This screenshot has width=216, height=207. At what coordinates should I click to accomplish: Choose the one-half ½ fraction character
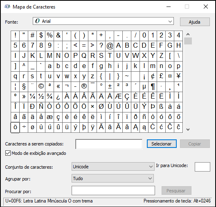[x=41, y=97]
